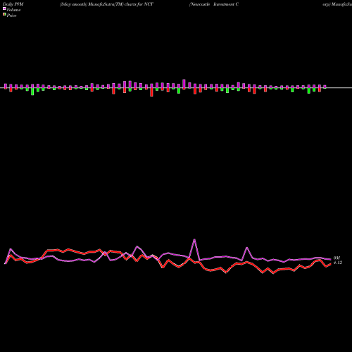
Task: Click the green-red Price legend swatch
Action: click(x=4, y=15)
